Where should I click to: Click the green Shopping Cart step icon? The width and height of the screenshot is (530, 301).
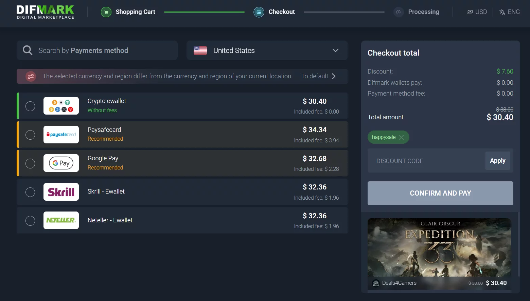pos(106,12)
